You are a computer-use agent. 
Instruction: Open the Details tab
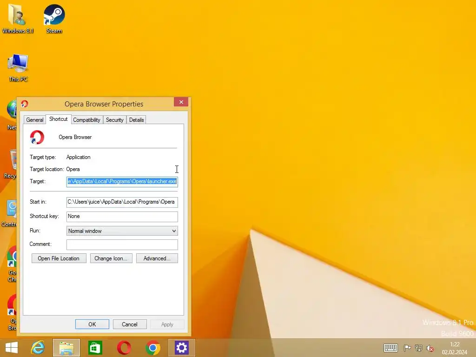pos(136,120)
